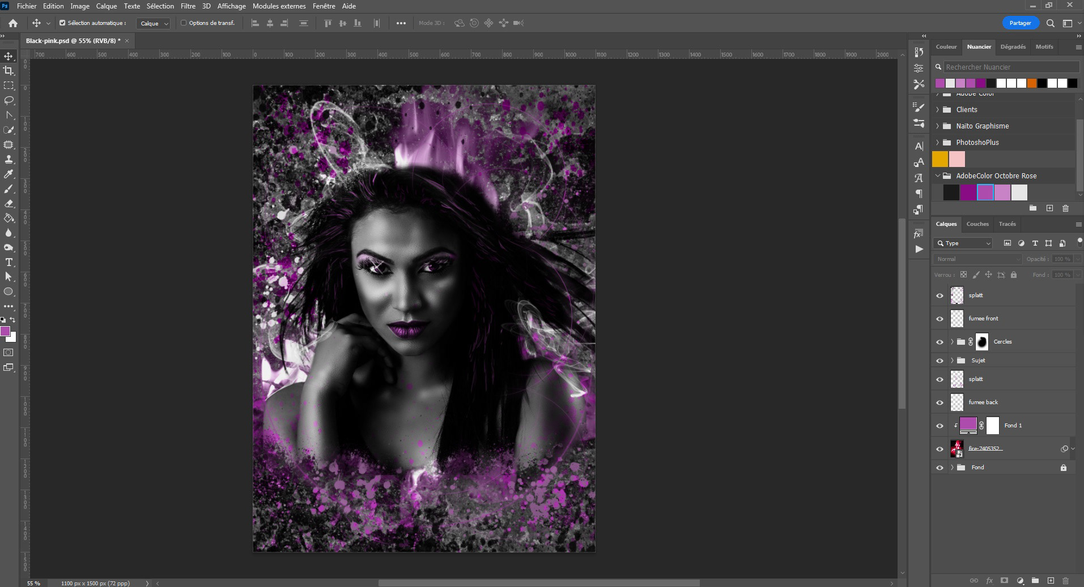Switch to the Motifs tab
Viewport: 1084px width, 587px height.
pyautogui.click(x=1044, y=47)
